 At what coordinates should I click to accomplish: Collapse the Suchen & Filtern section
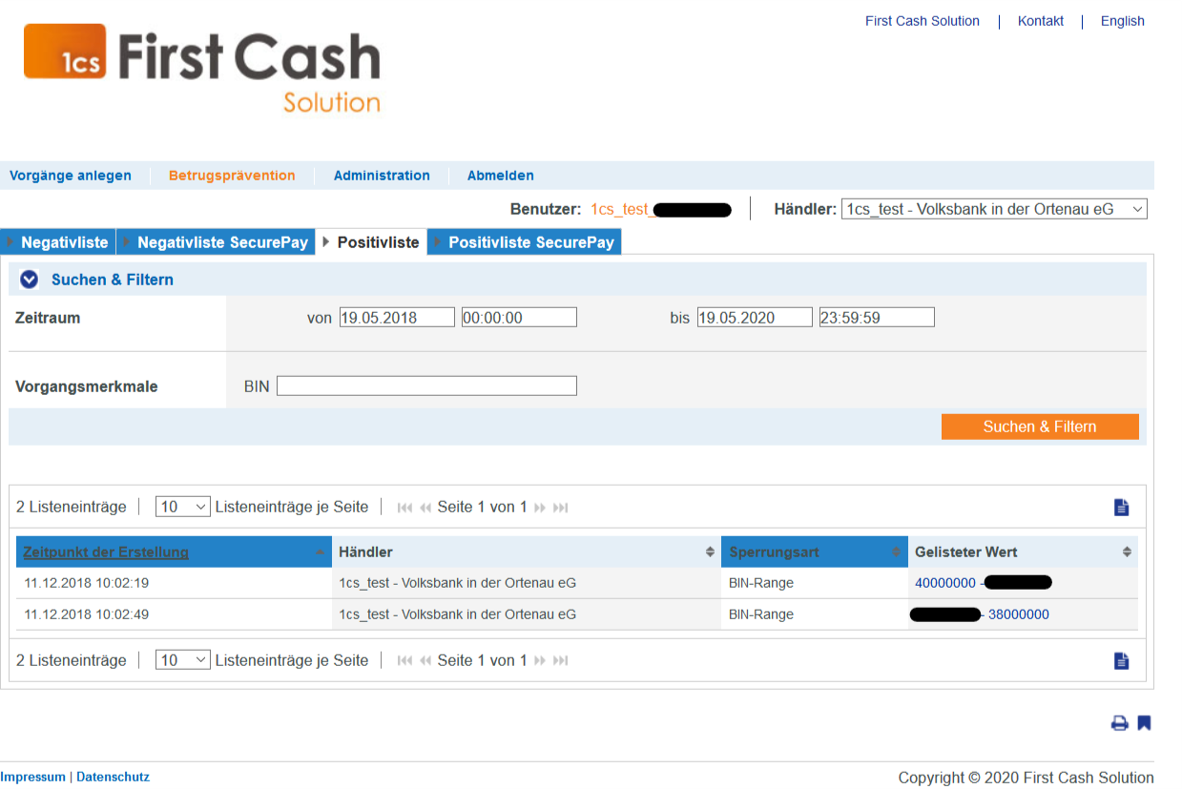coord(29,279)
